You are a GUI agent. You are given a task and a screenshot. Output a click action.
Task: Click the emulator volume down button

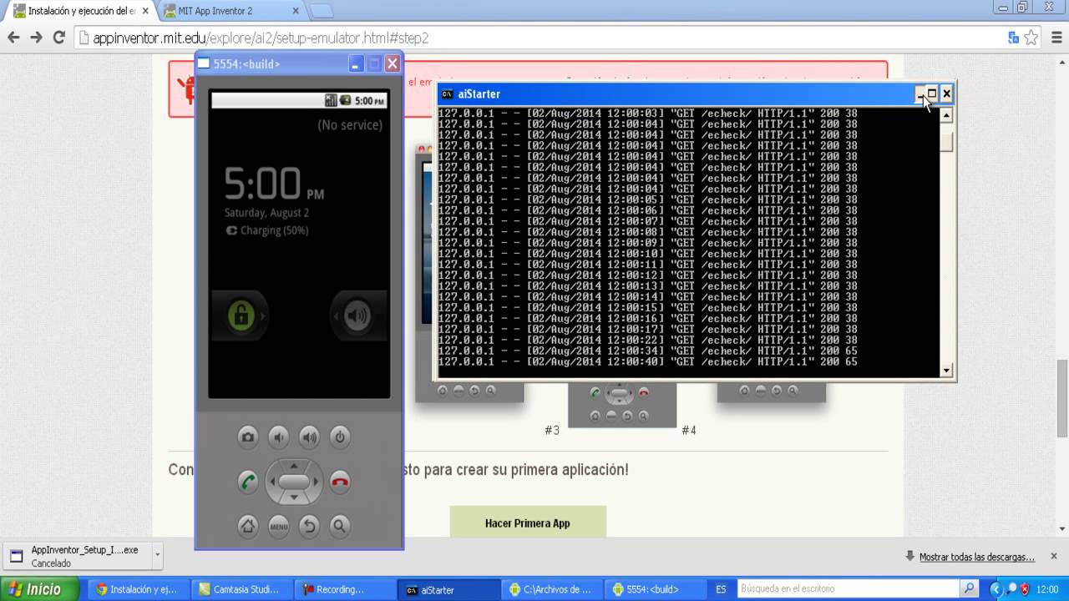point(278,437)
